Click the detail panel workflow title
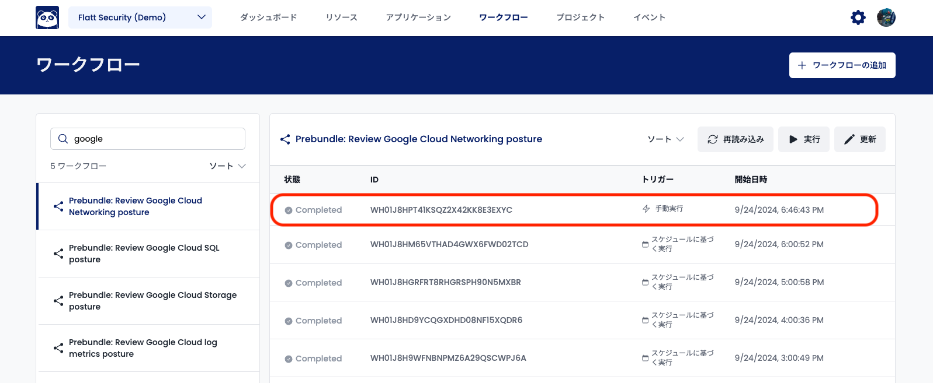Image resolution: width=933 pixels, height=383 pixels. (419, 139)
